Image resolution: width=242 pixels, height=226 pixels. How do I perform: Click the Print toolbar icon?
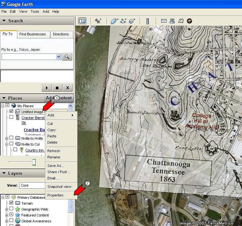click(x=172, y=21)
